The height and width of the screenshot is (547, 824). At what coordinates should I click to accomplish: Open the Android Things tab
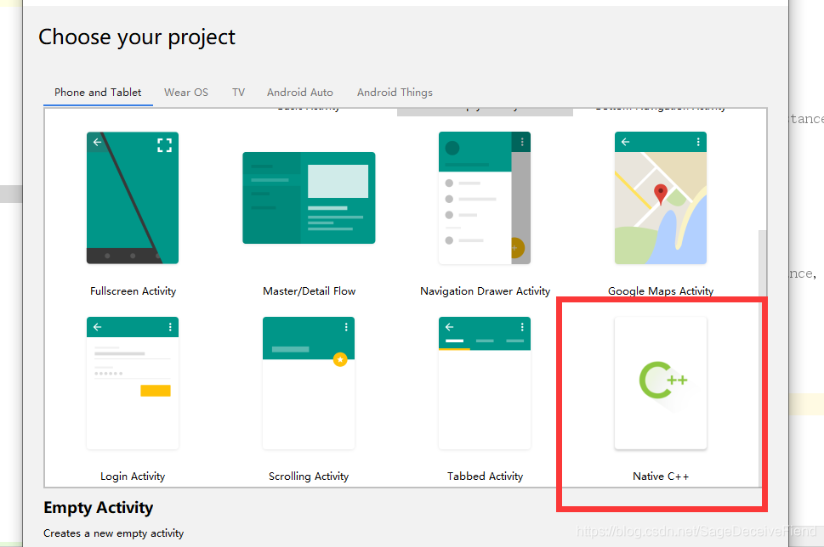(395, 93)
